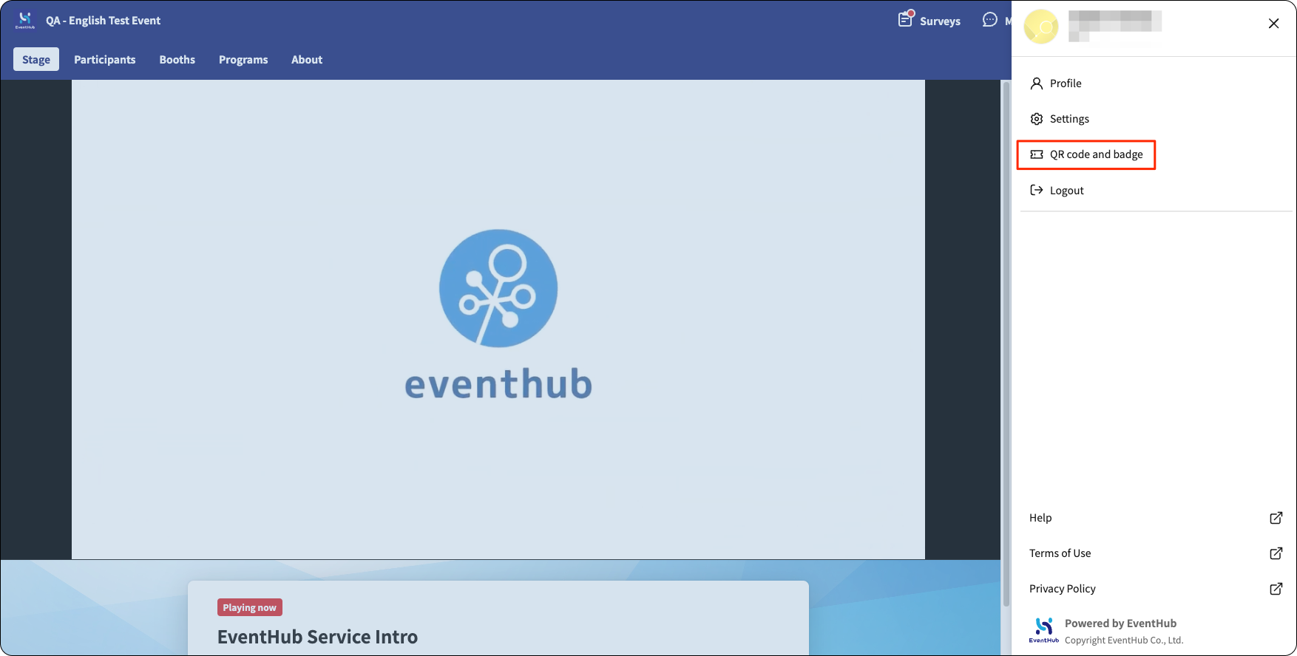Click the user avatar circle
This screenshot has height=656, width=1297.
pyautogui.click(x=1041, y=27)
